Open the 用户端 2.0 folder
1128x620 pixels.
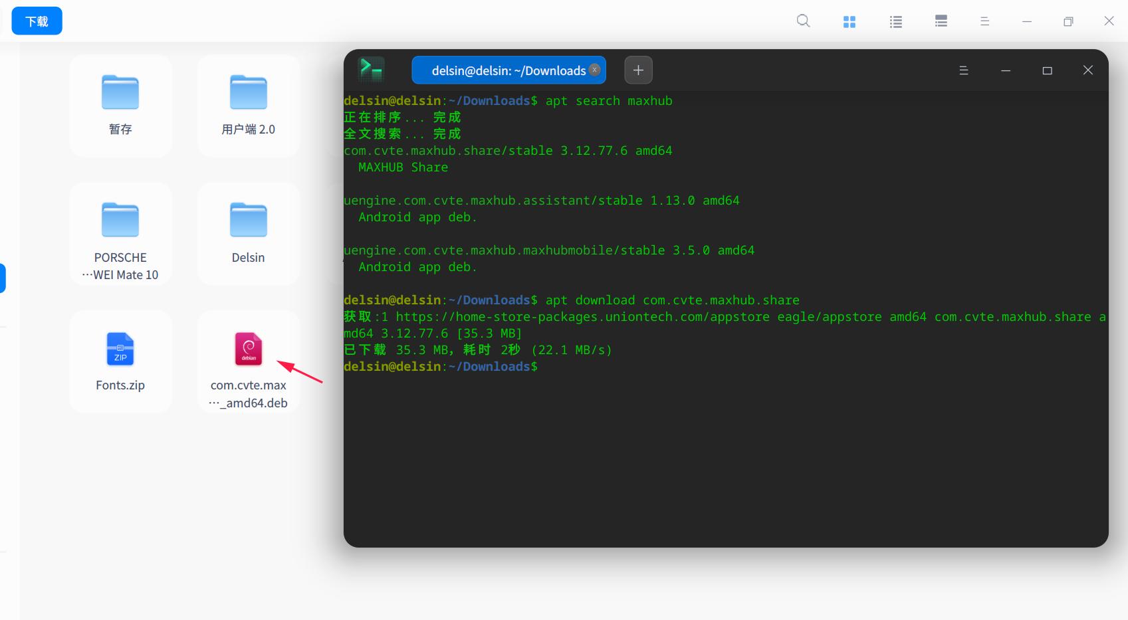(x=249, y=105)
